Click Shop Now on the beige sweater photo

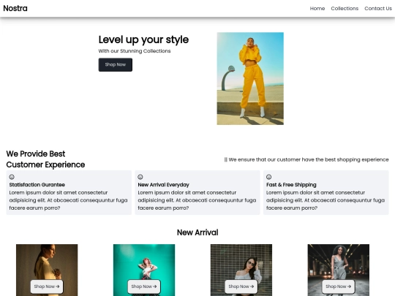(x=47, y=286)
